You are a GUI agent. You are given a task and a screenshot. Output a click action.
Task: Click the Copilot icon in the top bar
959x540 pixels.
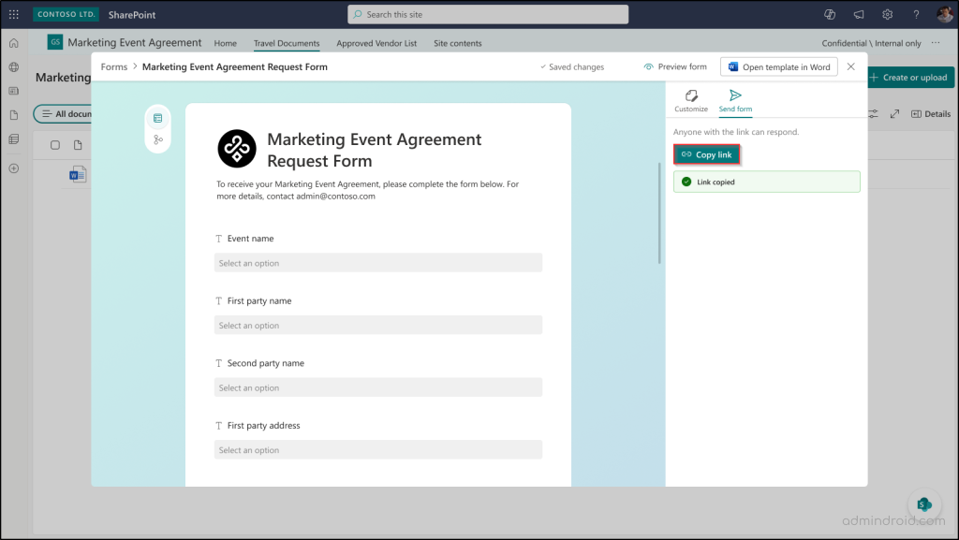coord(830,14)
